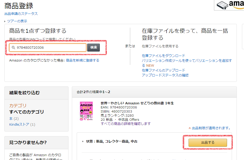Click the product title 世界一やさしい Amazon せどりの教科書
The image size is (244, 160).
(137, 103)
